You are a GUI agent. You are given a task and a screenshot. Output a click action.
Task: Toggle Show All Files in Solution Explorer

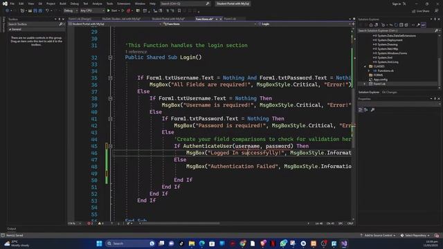[406, 25]
